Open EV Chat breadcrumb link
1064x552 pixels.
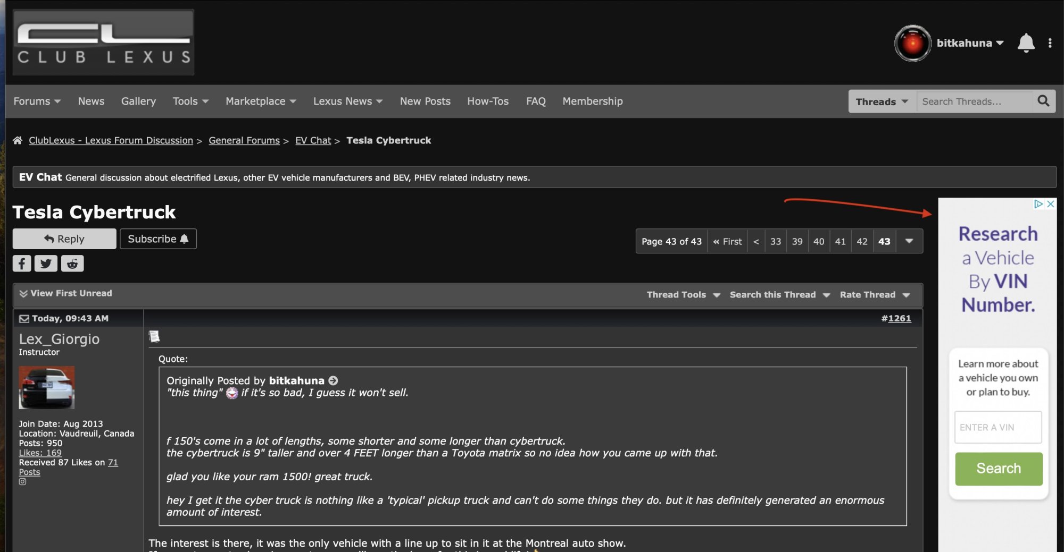coord(313,140)
